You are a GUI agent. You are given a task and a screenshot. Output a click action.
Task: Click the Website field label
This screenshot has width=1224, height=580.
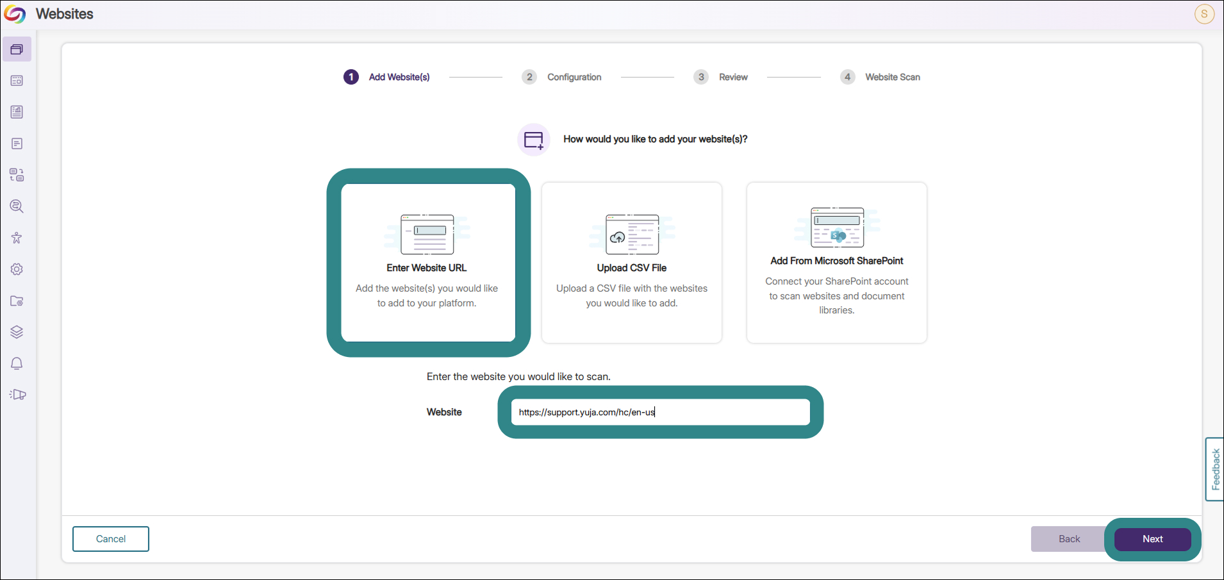click(444, 412)
